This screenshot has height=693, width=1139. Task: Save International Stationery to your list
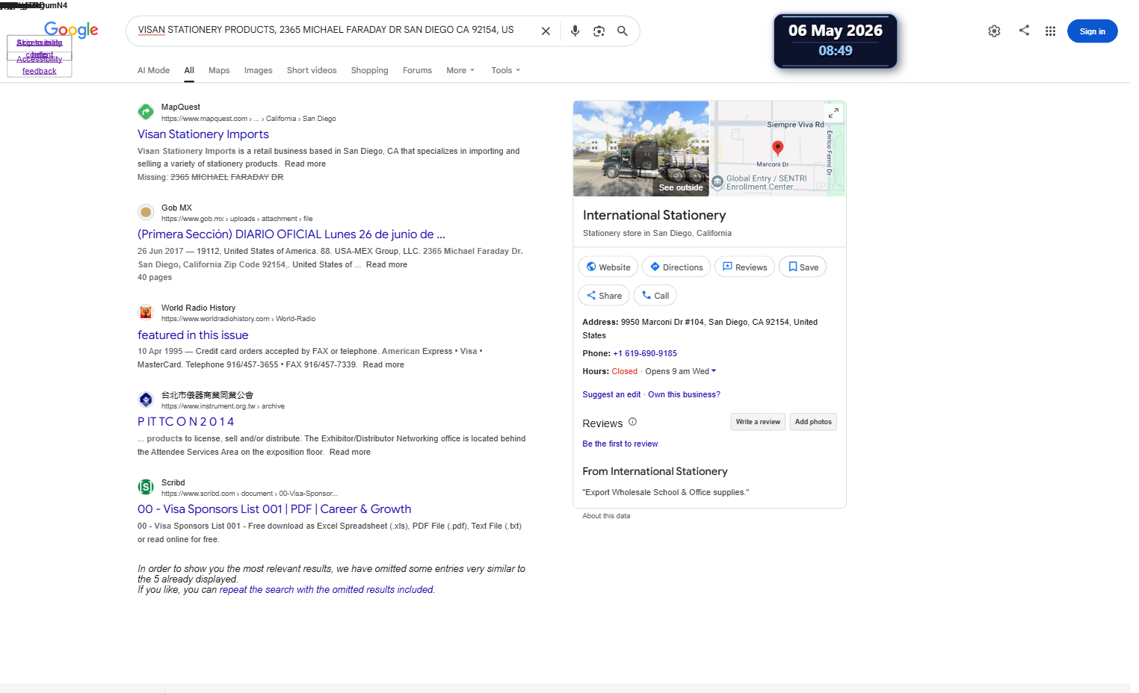point(803,267)
